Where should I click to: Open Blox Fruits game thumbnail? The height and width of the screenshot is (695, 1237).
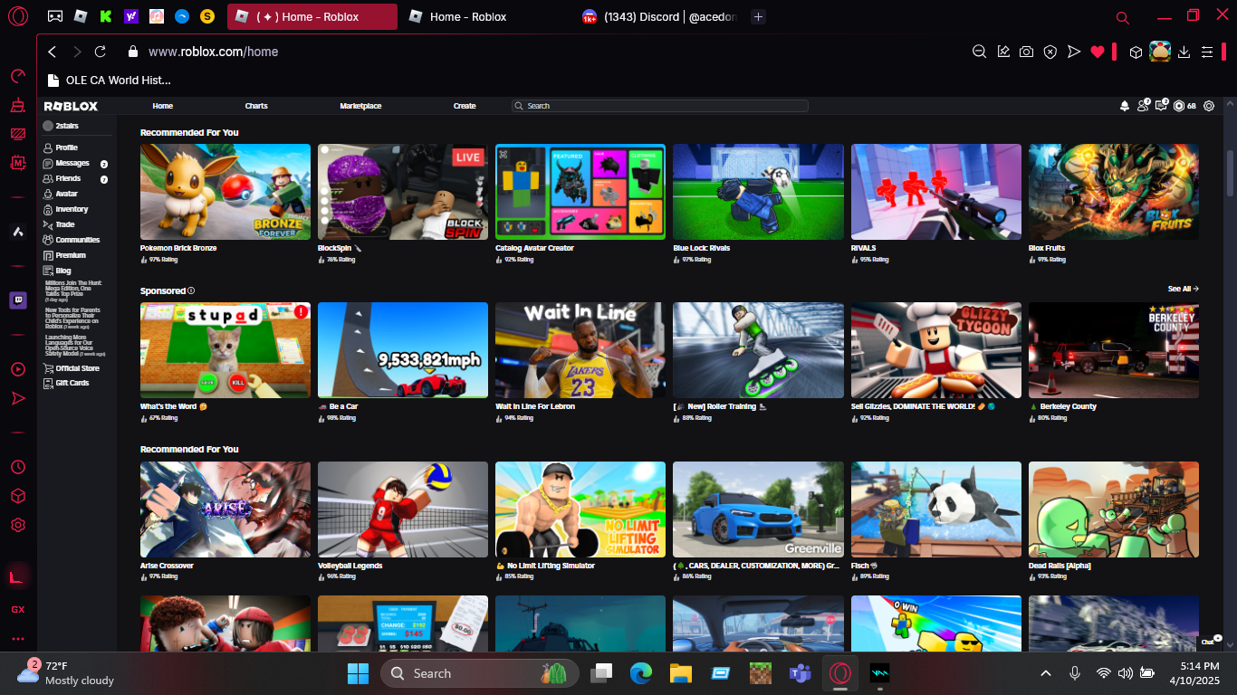point(1114,192)
